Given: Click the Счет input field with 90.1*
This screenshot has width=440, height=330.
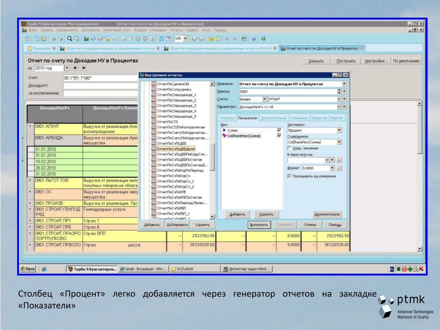Looking at the screenshot, I should (101, 78).
